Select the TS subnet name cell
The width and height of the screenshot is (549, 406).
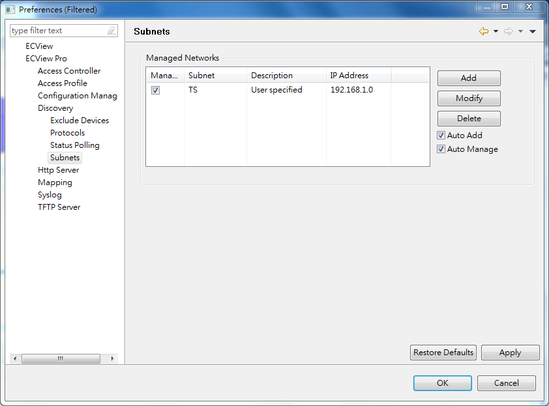193,90
